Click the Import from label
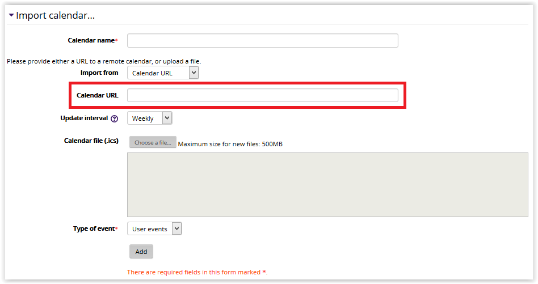Image resolution: width=538 pixels, height=284 pixels. pos(99,73)
